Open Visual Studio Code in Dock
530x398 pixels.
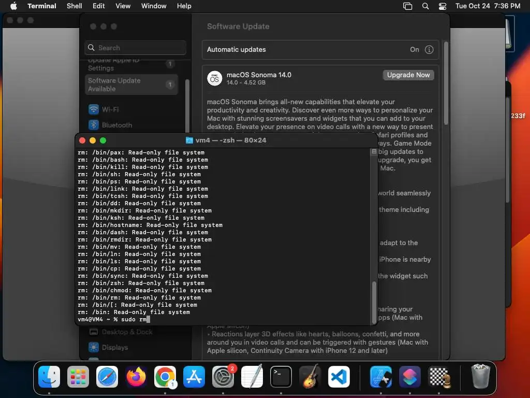pos(339,377)
